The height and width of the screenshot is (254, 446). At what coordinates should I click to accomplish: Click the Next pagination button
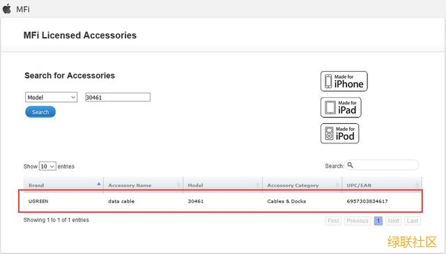pos(393,221)
